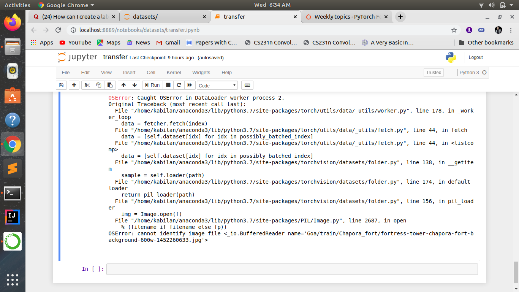Open the Other bookmarks folder

(x=486, y=43)
